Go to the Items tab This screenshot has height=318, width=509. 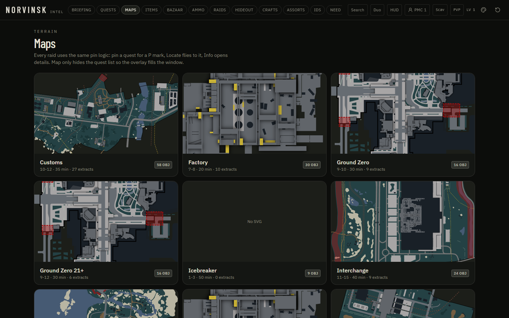pyautogui.click(x=152, y=10)
